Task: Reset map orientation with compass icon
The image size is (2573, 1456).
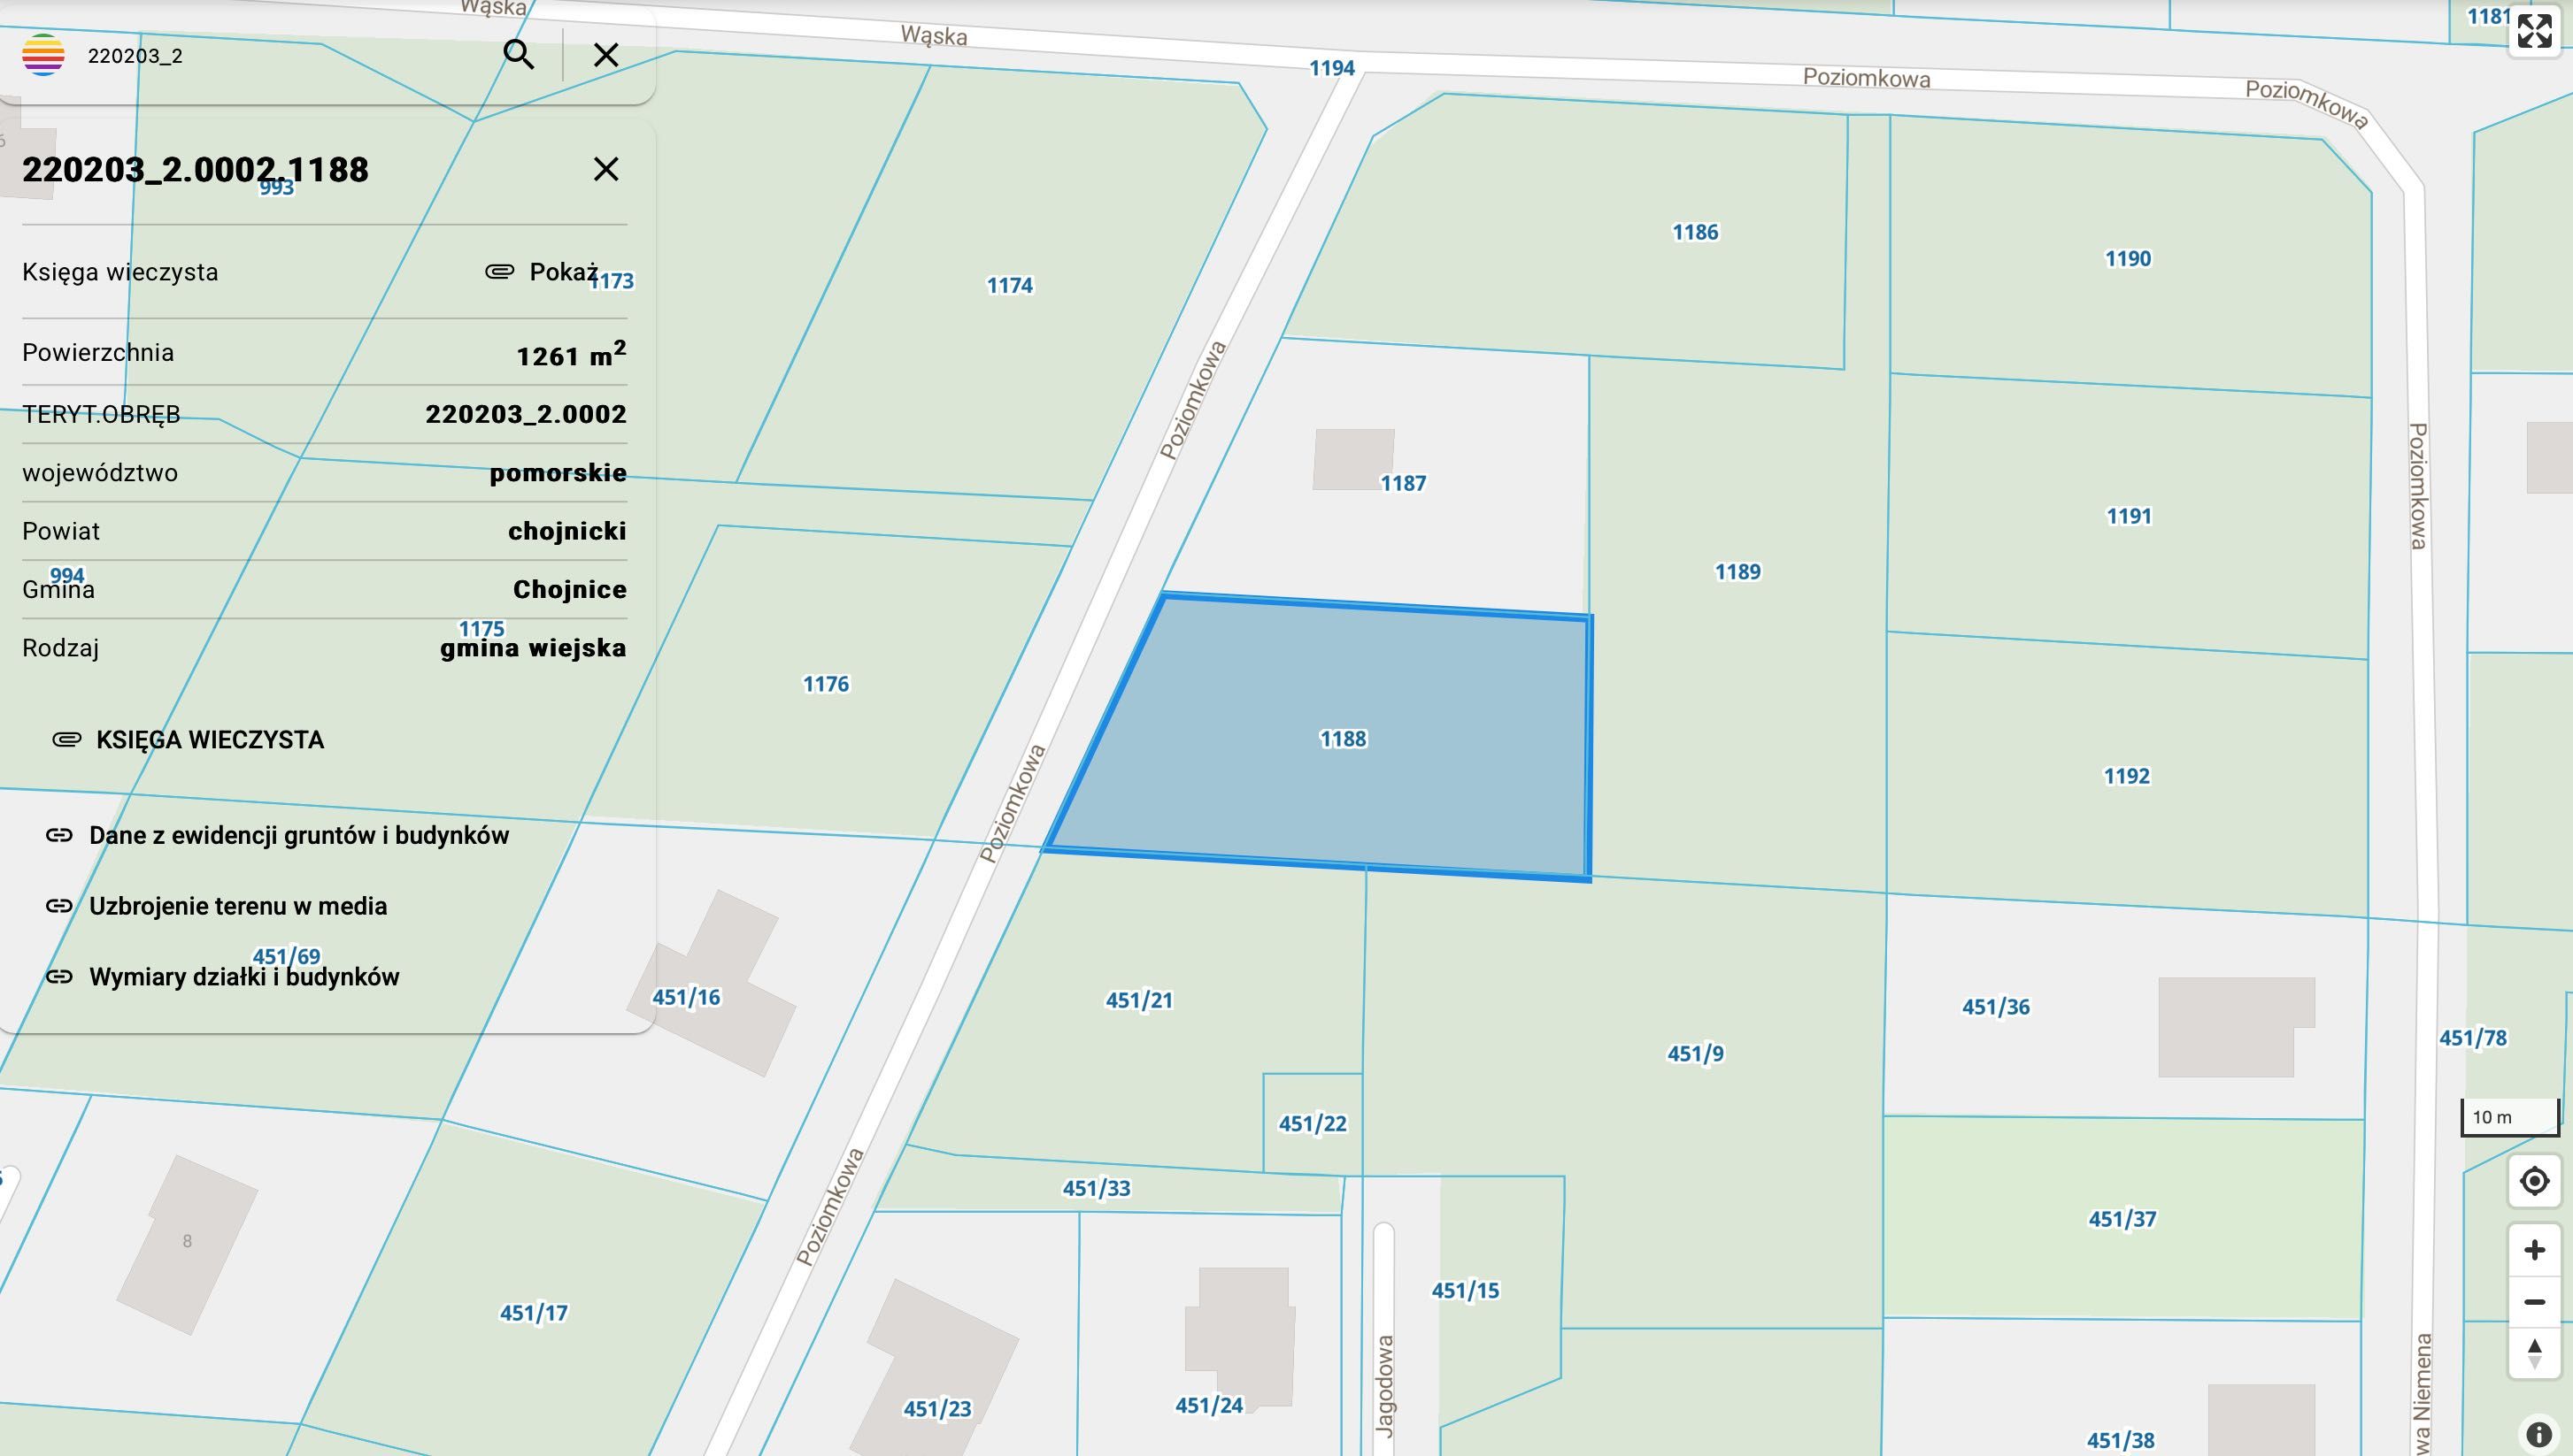Action: click(2535, 1354)
